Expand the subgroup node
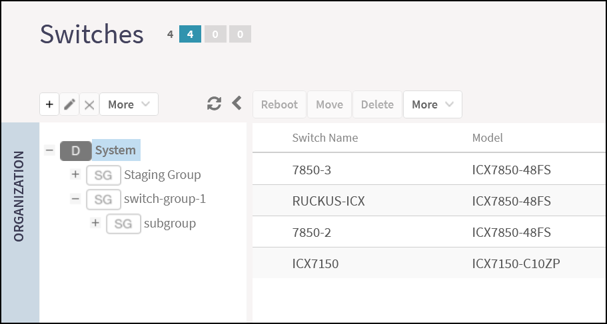The image size is (607, 324). pyautogui.click(x=95, y=223)
